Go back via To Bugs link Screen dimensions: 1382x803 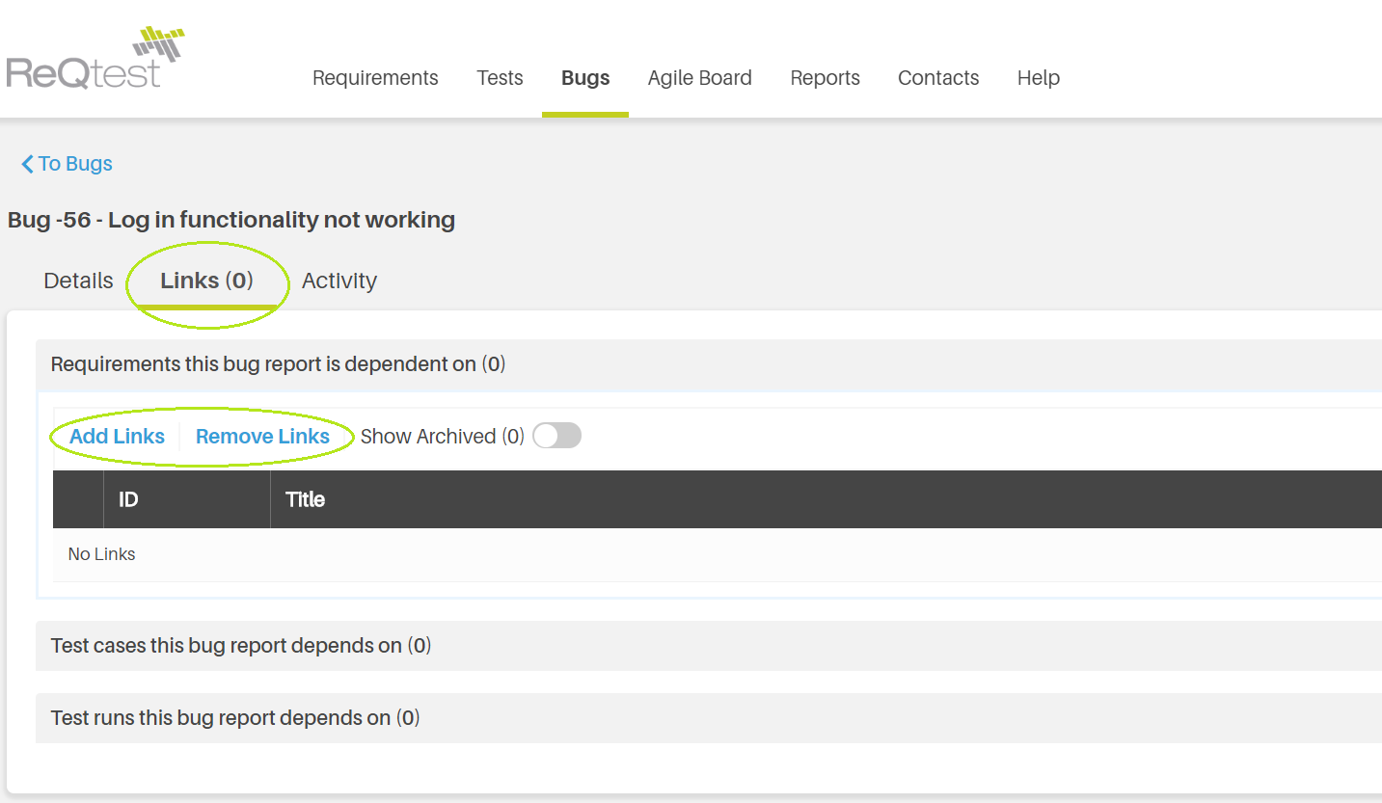click(67, 164)
